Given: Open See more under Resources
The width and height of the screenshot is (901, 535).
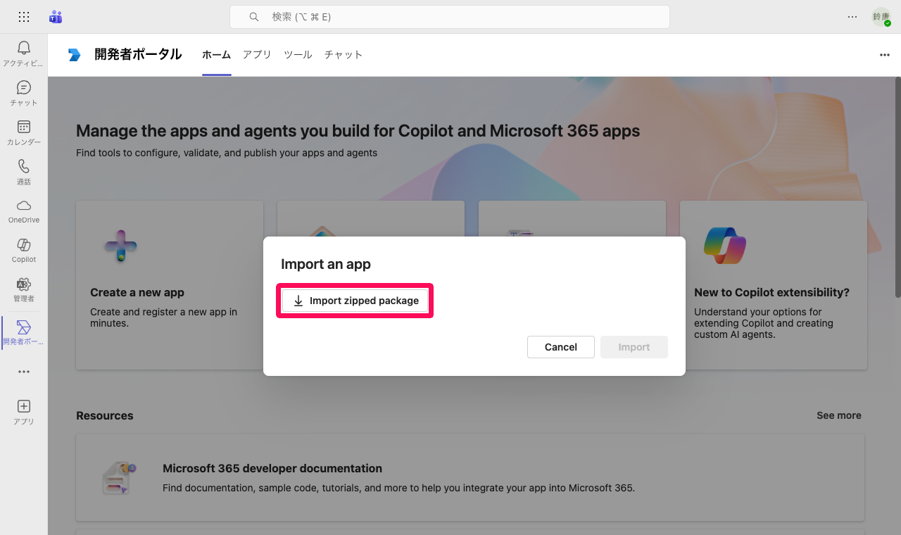Looking at the screenshot, I should (839, 415).
